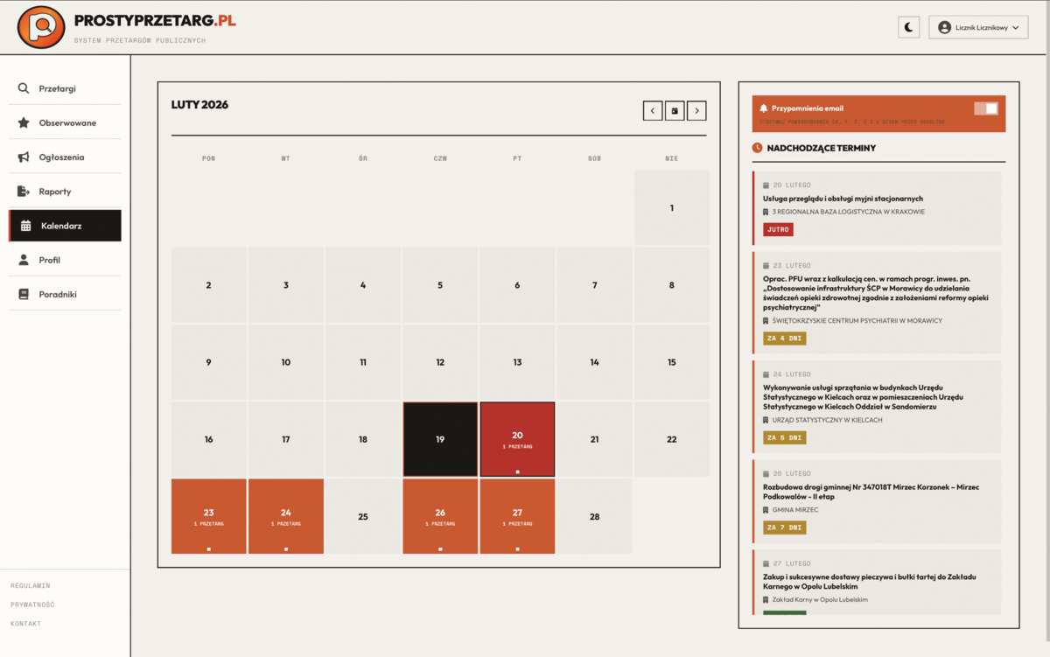Click the Ogłoszenia megaphone icon
Viewport: 1050px width, 657px height.
24,157
